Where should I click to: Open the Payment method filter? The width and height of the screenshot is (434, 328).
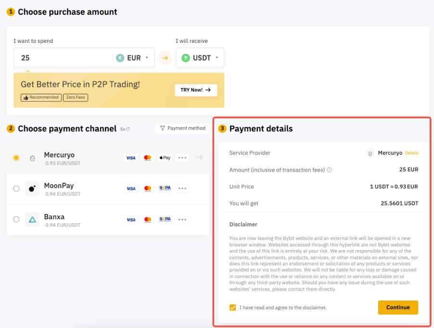[182, 128]
